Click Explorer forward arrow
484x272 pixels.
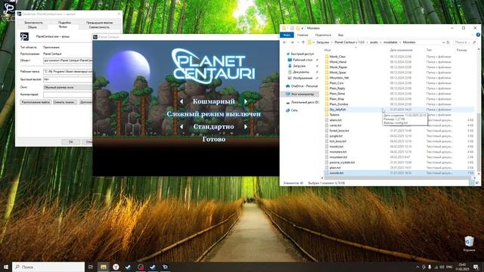click(x=292, y=42)
